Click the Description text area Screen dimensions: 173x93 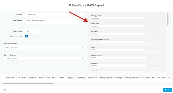(55, 22)
